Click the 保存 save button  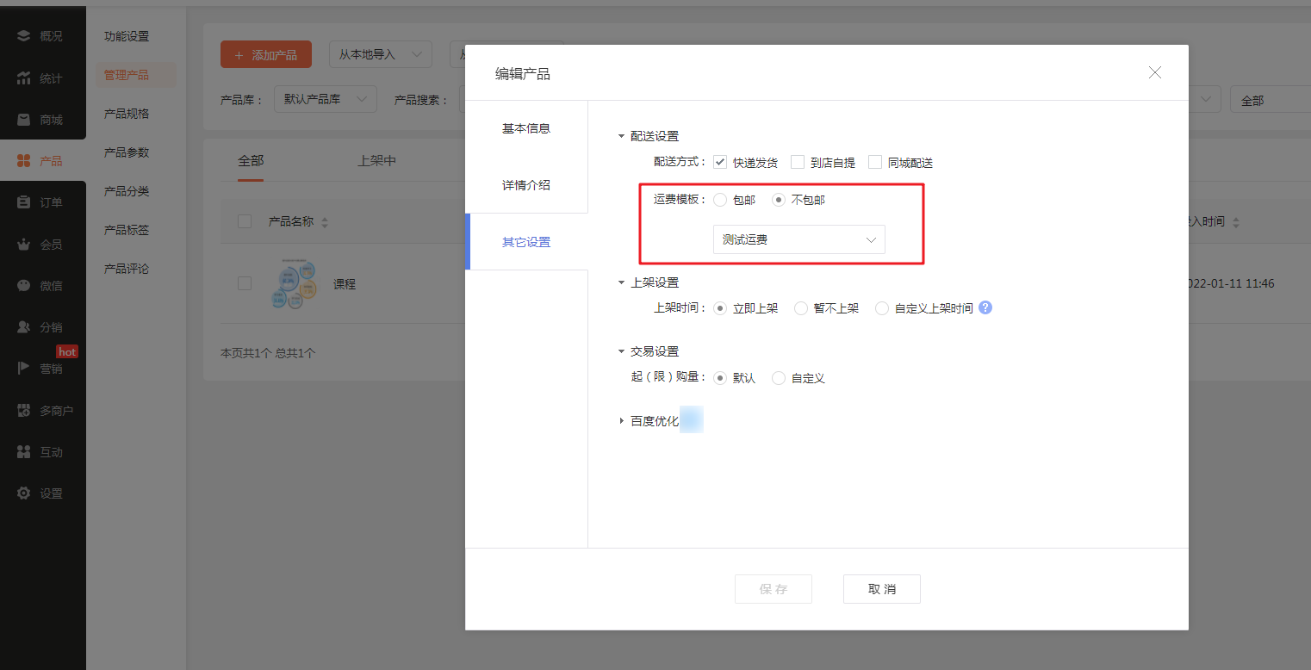(774, 589)
